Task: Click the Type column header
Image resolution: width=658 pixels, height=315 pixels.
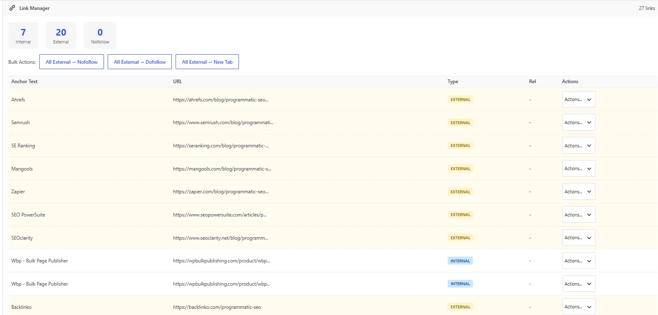Action: pos(453,82)
